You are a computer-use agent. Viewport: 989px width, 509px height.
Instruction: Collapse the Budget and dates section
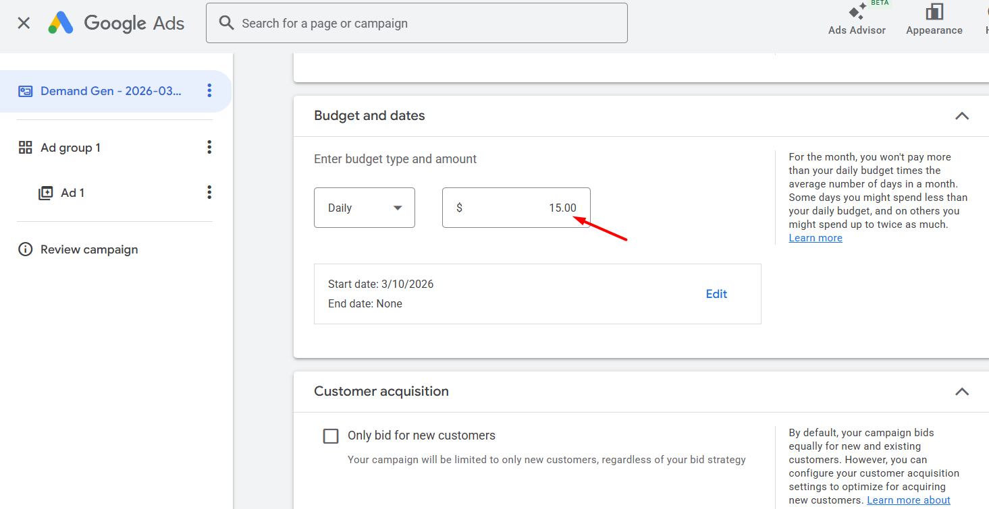tap(961, 116)
